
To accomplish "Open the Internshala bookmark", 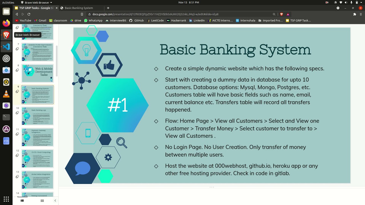I will (x=246, y=20).
